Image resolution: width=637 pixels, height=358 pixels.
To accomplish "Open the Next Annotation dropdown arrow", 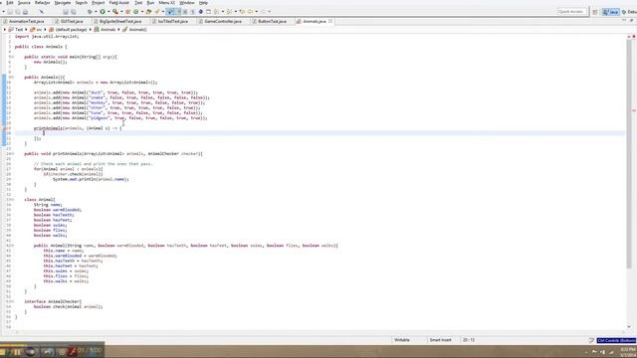I will pos(223,12).
